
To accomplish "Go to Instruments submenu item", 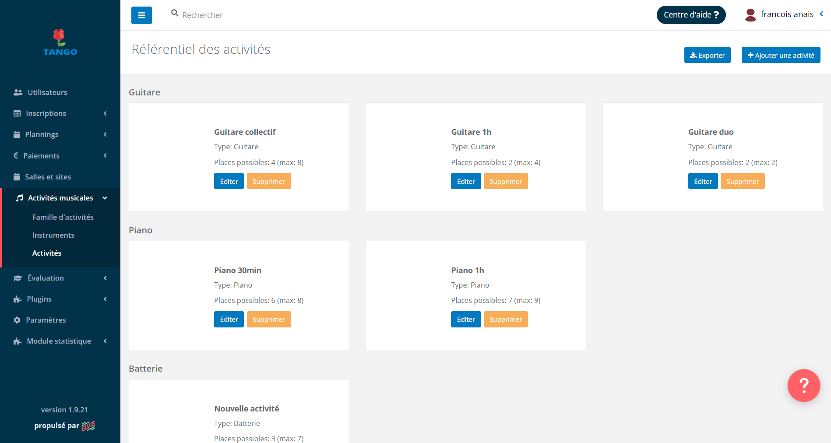I will [53, 235].
